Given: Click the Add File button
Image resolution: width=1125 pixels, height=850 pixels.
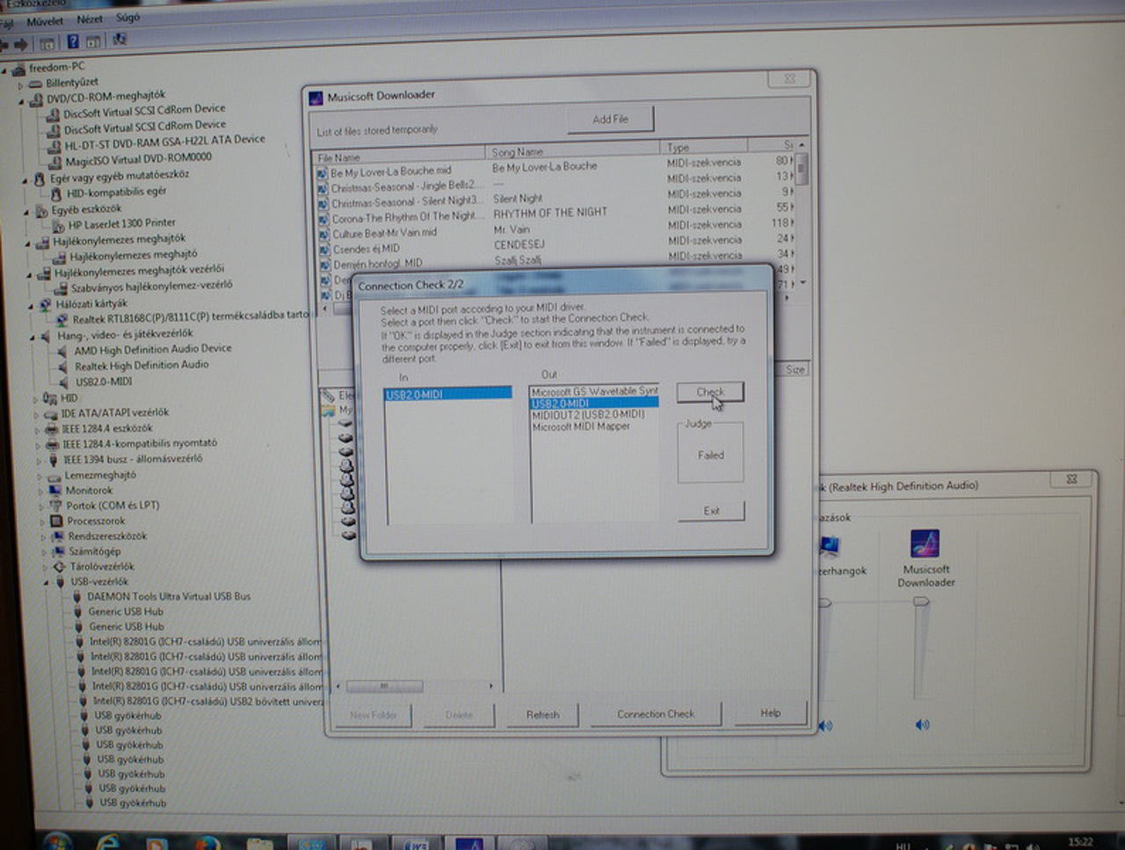Looking at the screenshot, I should coord(611,119).
